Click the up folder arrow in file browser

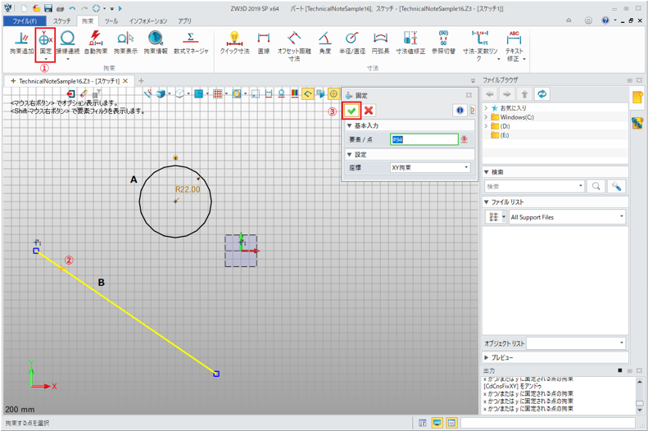coord(524,94)
